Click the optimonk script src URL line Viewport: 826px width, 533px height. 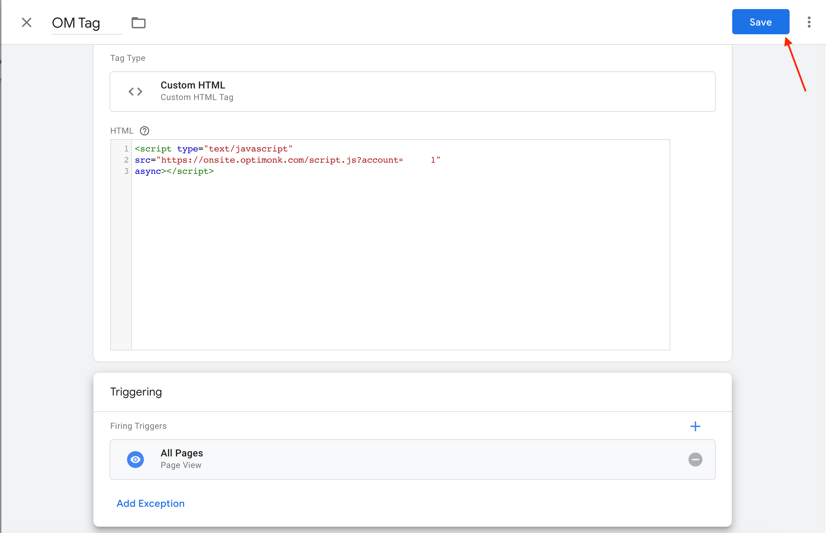(x=287, y=160)
